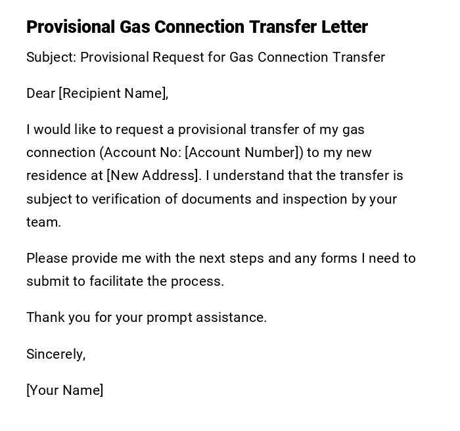Click 'Thank you for your prompt assistance.'
460x431 pixels.
146,317
